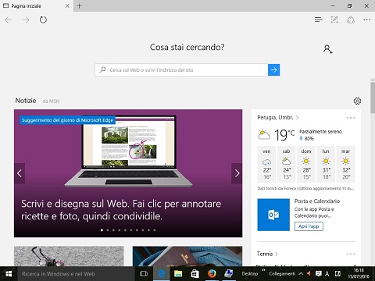Select the Edge icon in the taskbar
Screen dimensions: 375x281
pyautogui.click(x=162, y=274)
